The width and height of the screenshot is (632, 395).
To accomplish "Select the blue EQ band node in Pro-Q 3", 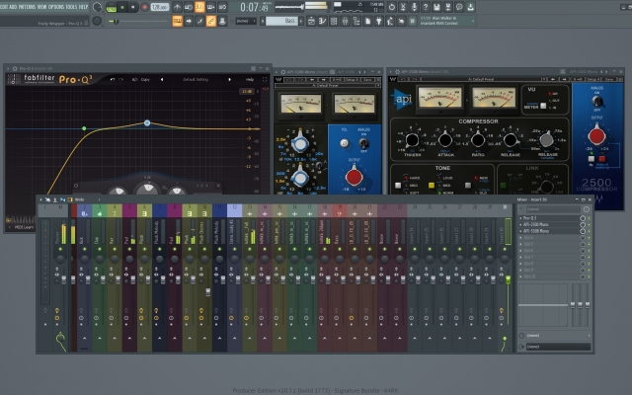I will [147, 122].
